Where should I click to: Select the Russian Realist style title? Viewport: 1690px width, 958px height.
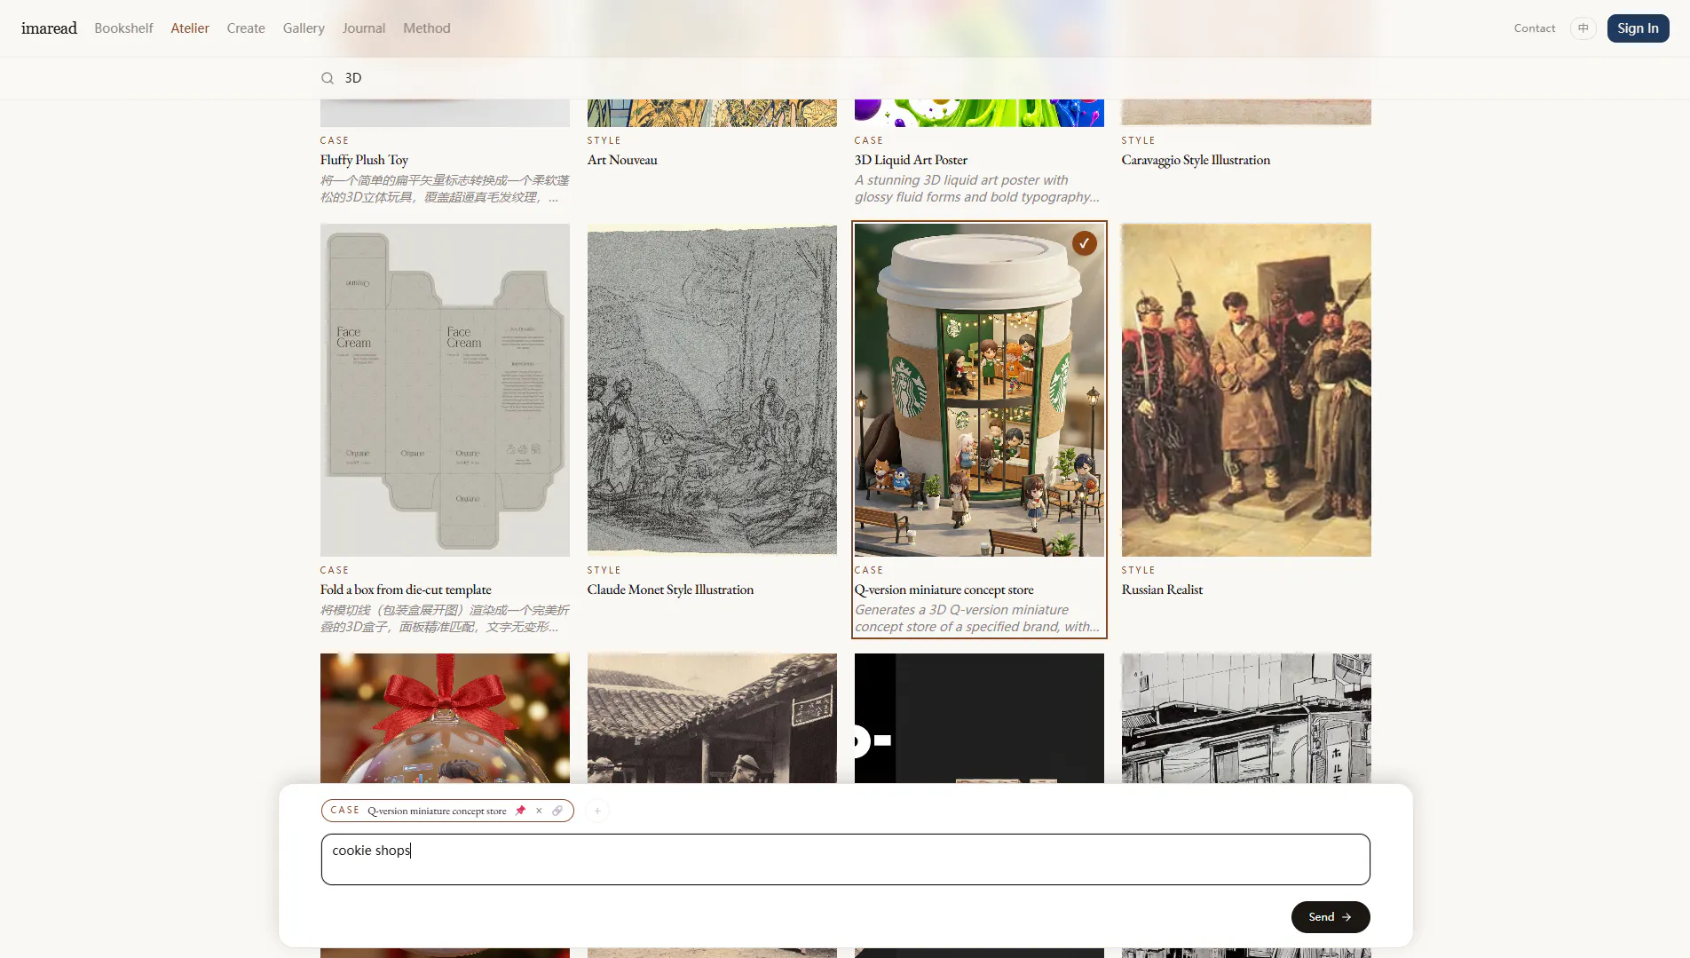tap(1162, 590)
